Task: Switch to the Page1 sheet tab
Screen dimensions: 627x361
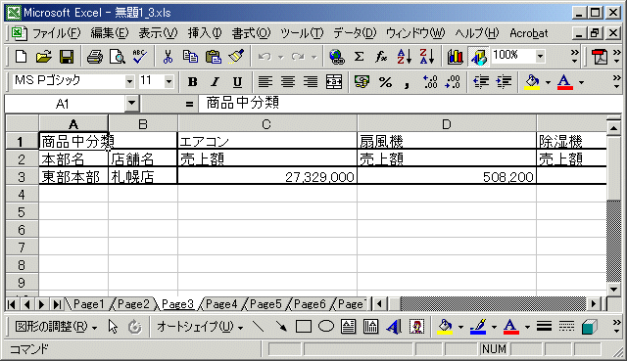Action: coord(88,304)
